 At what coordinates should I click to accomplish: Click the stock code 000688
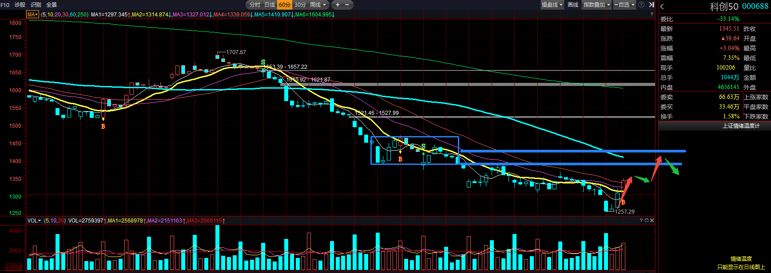[x=755, y=7]
